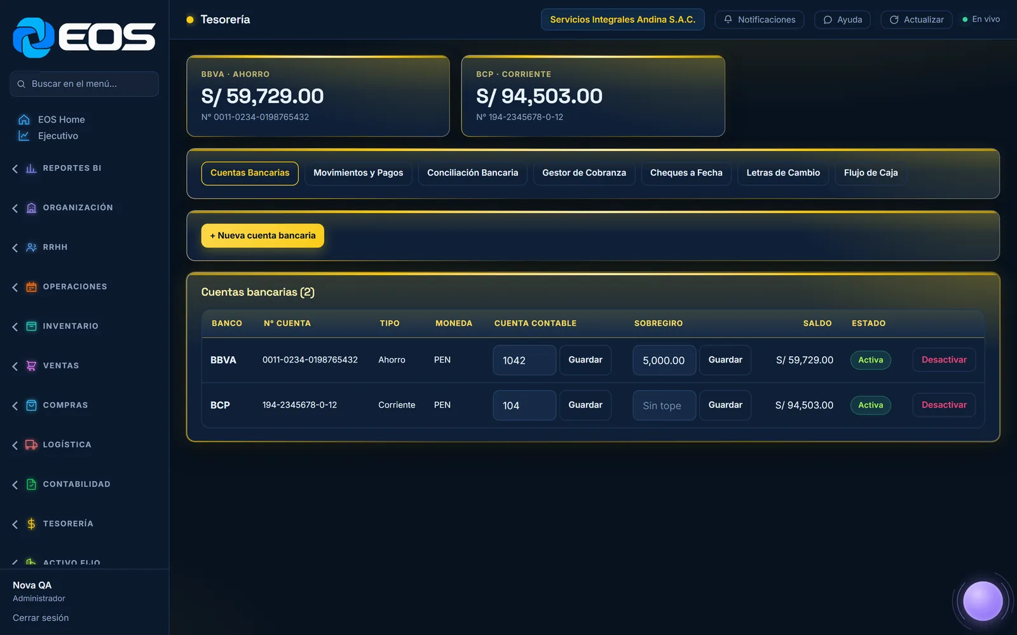This screenshot has height=635, width=1017.
Task: Save the BBVA sobregiro value
Action: coord(725,360)
